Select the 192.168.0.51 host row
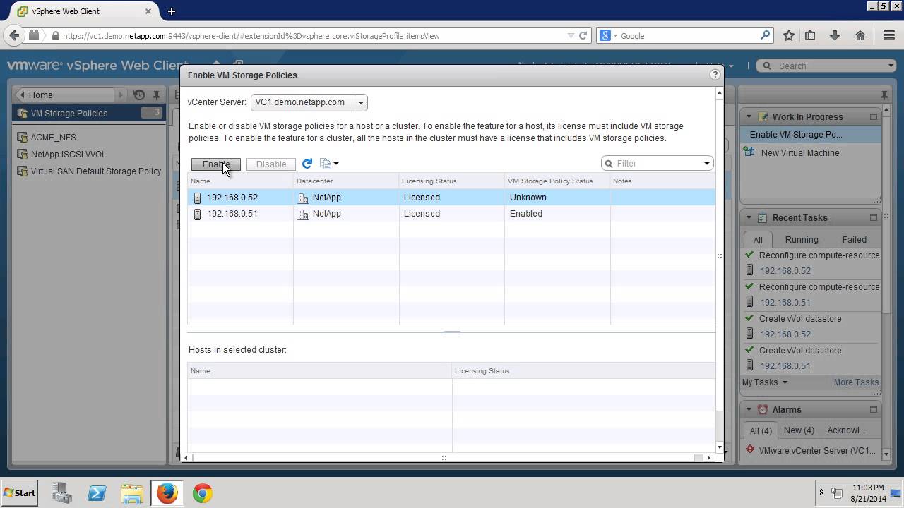The image size is (904, 508). point(451,214)
